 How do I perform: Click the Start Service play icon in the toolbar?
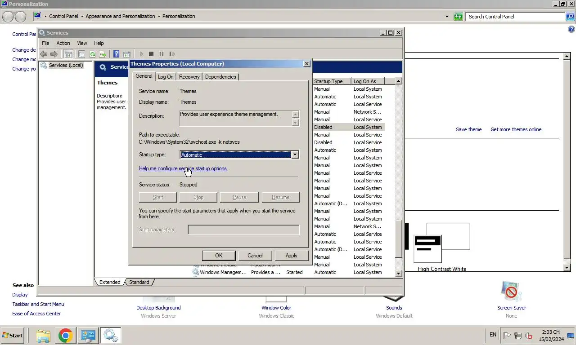(141, 54)
